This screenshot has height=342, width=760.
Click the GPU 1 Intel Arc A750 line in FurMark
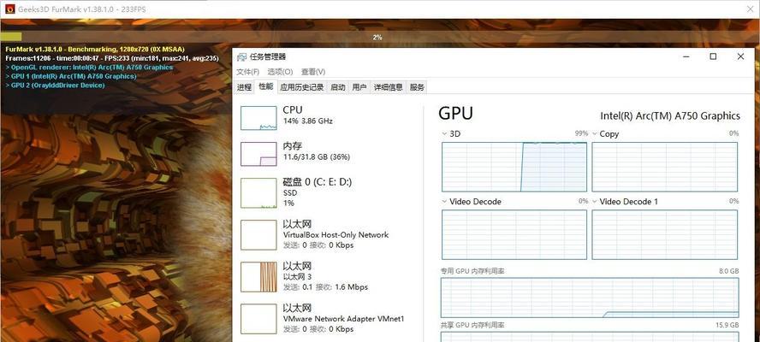71,76
